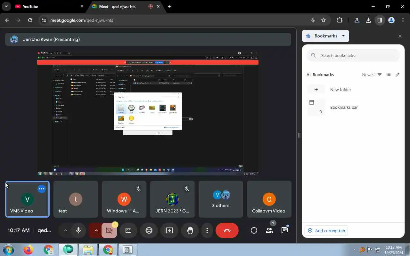Select the test participant tile
The width and height of the screenshot is (410, 256).
(x=76, y=199)
